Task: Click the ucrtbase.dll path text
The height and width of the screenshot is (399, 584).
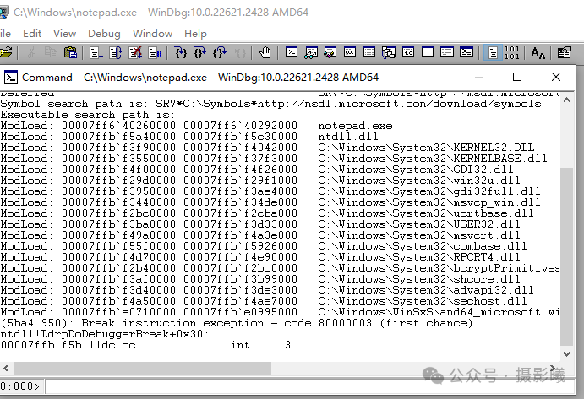Action: [426, 213]
